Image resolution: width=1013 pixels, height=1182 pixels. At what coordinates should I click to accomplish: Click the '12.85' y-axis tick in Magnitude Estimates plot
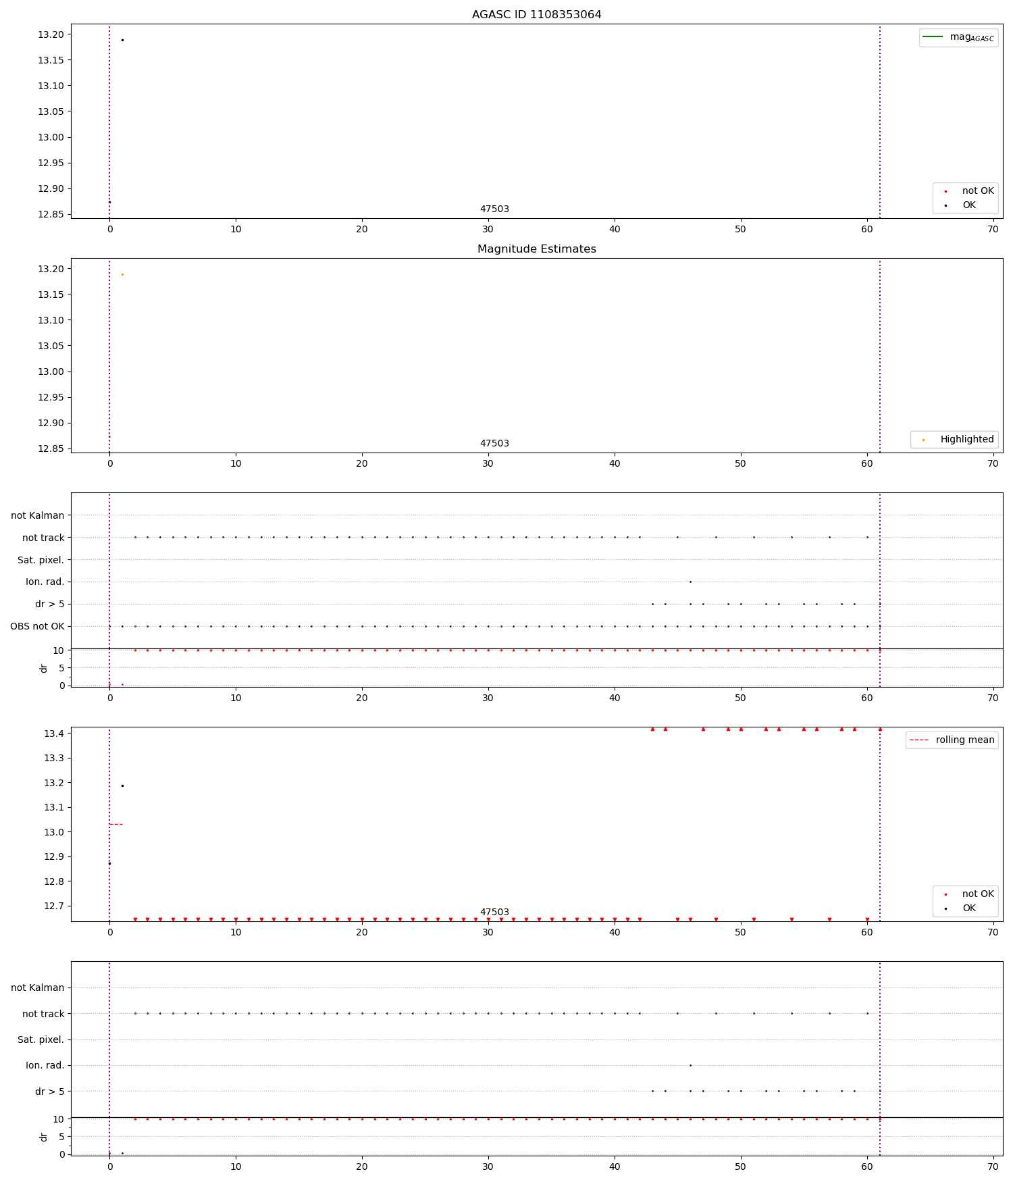[51, 448]
